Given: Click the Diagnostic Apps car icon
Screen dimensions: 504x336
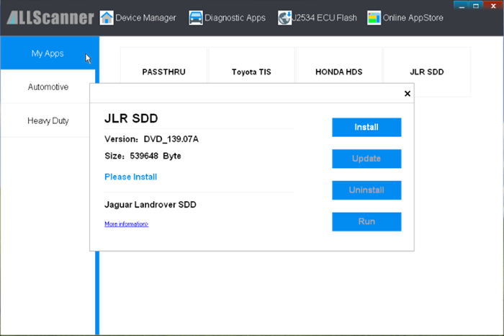Looking at the screenshot, I should point(195,18).
